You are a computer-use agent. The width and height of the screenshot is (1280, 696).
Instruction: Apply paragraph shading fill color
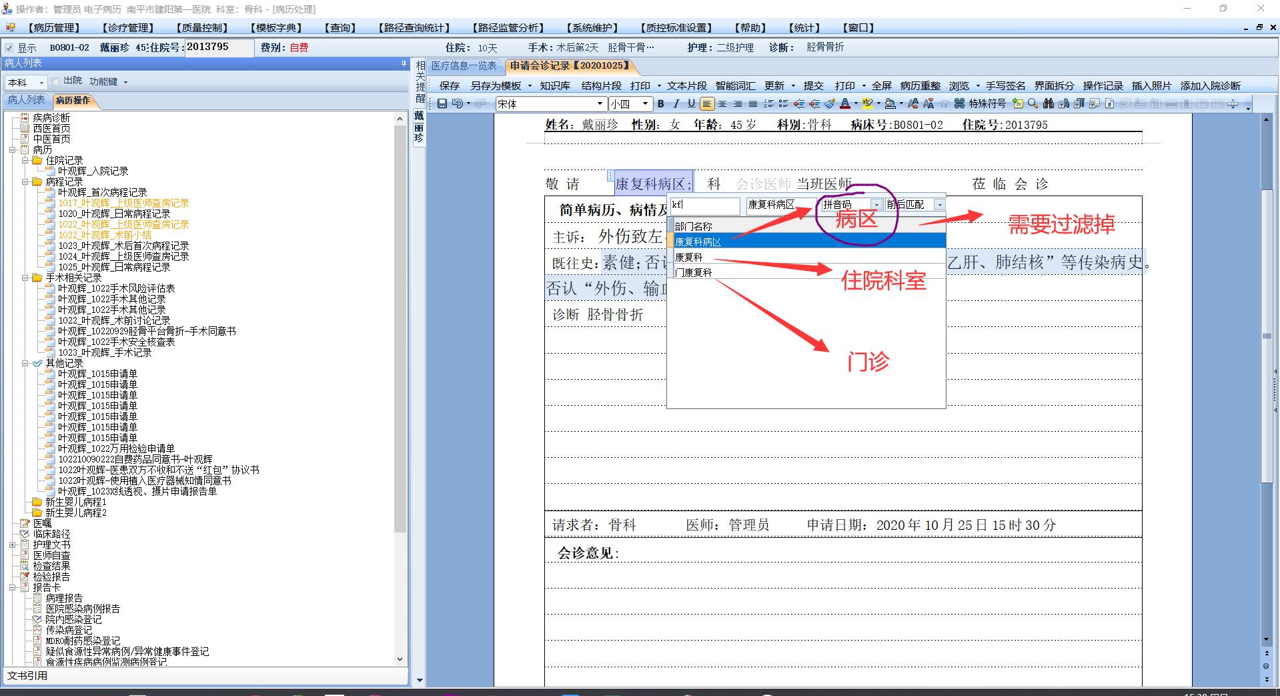pyautogui.click(x=890, y=103)
